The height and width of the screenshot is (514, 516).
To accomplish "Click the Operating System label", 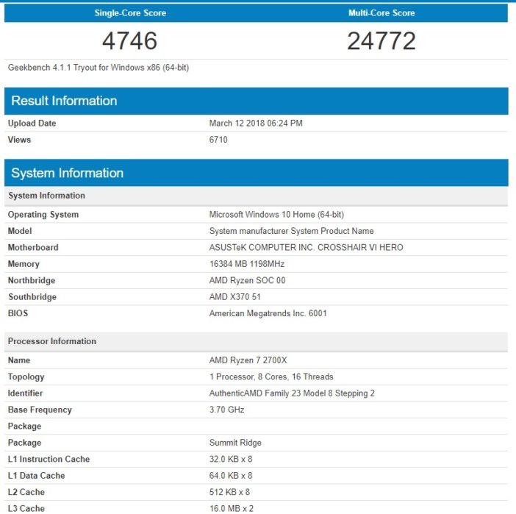I will [x=43, y=215].
